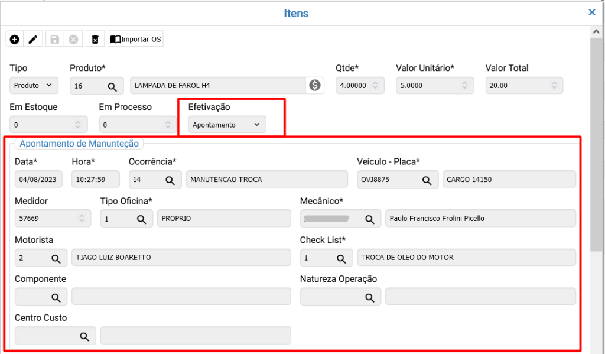Click the Produto search magnifier icon

[x=112, y=86]
